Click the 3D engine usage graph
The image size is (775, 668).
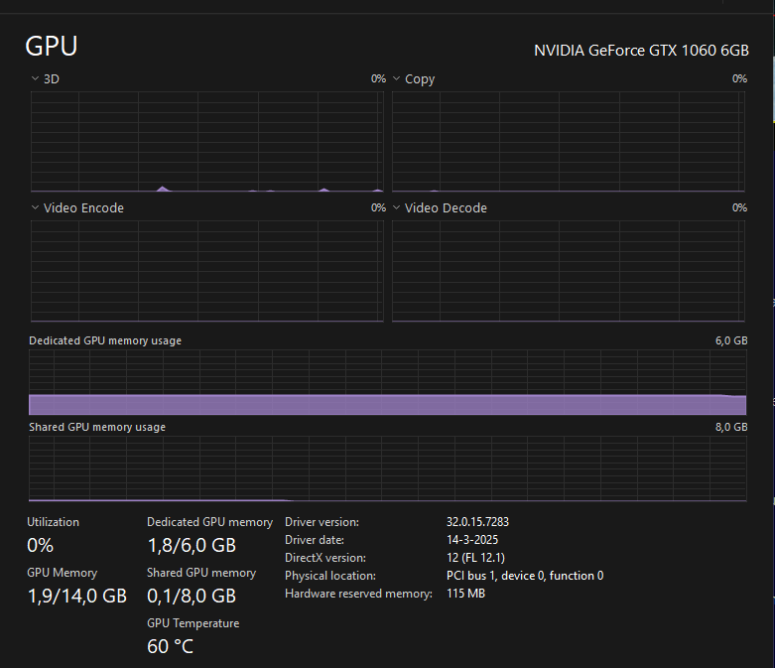point(207,141)
